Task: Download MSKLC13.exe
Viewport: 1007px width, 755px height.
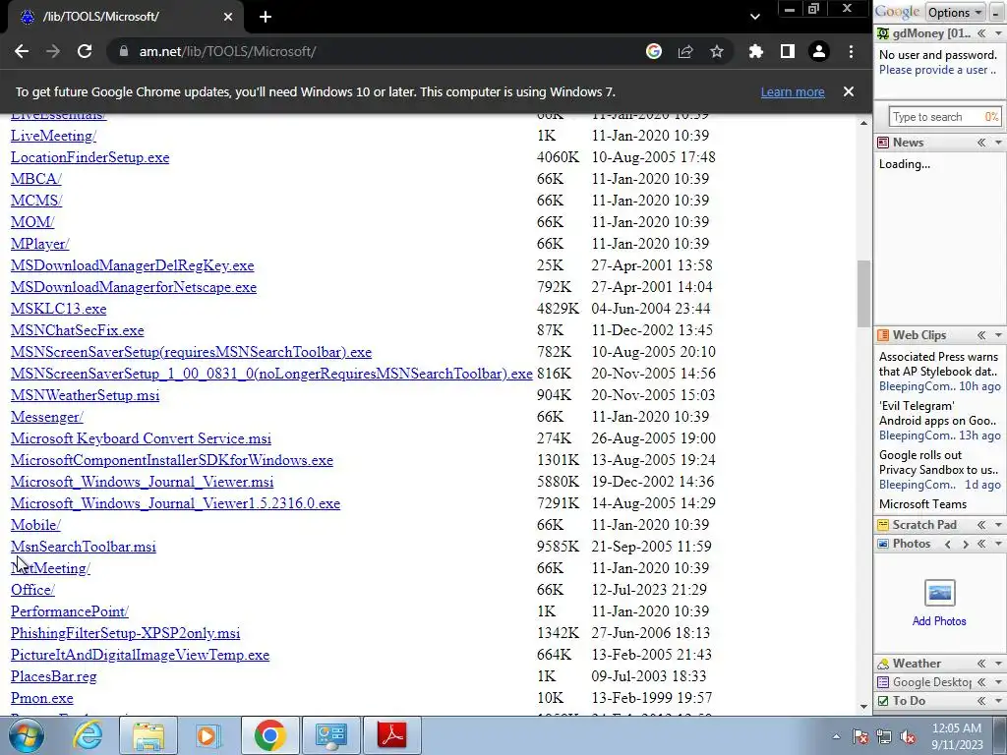Action: (x=58, y=309)
